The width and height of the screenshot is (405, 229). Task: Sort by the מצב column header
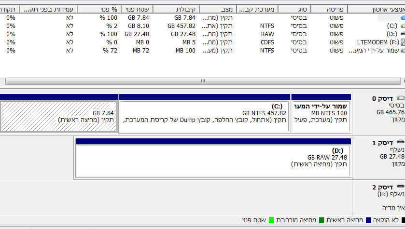tap(218, 10)
